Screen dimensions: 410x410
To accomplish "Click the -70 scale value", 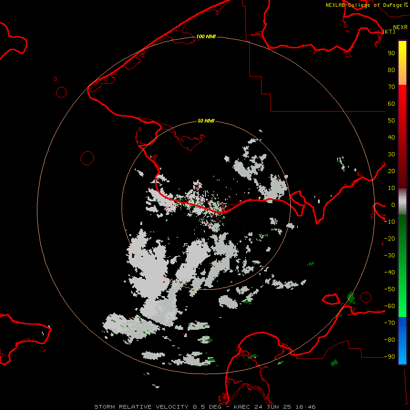I will tap(389, 323).
